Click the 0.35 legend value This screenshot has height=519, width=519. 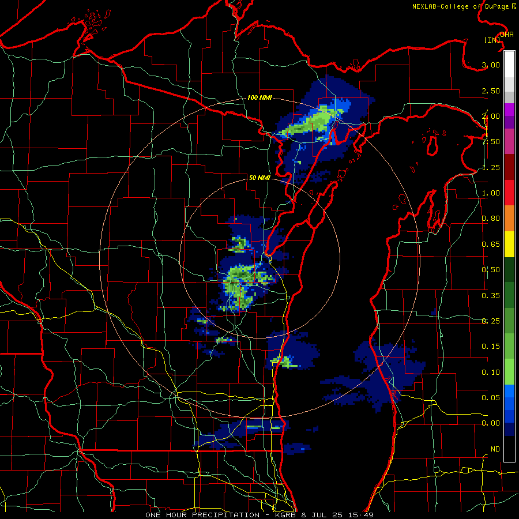491,296
